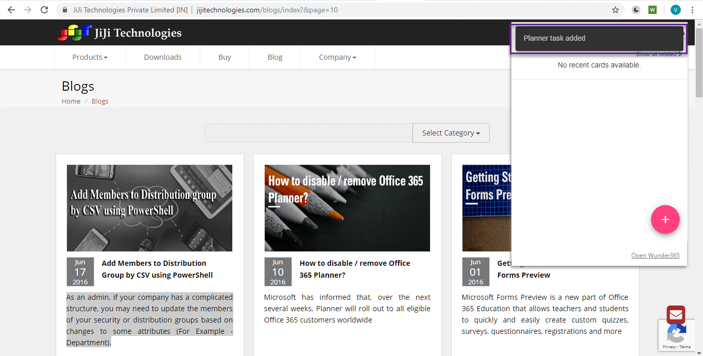Reload the page with refresh icon
The image size is (703, 356).
click(x=45, y=10)
